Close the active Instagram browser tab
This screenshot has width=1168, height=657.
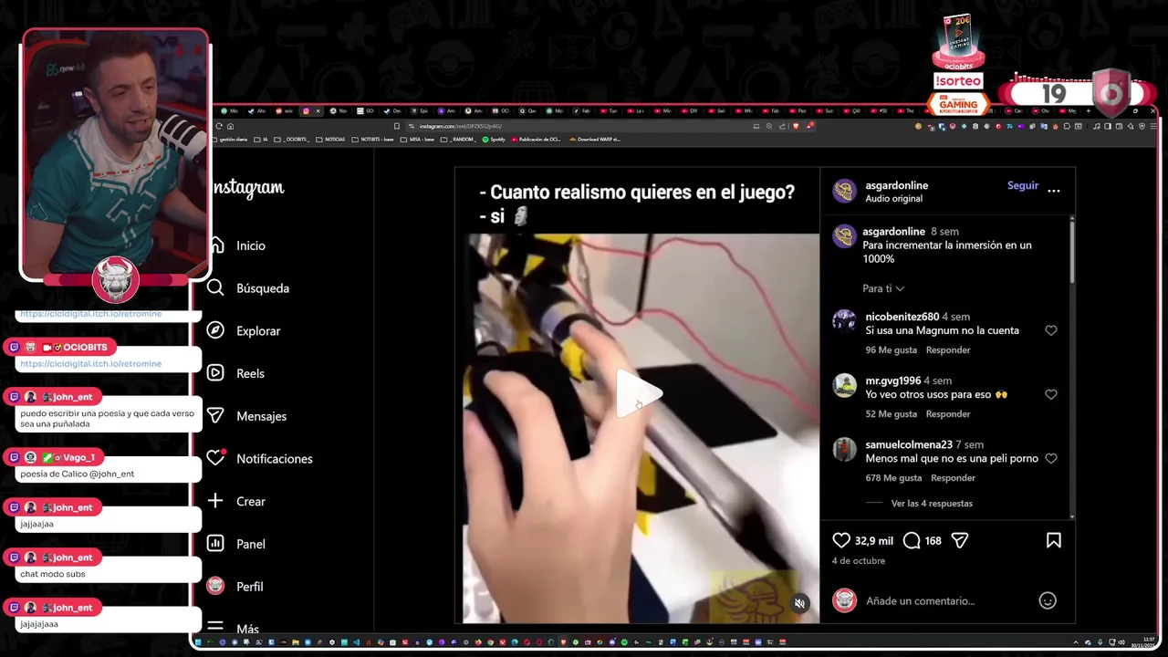click(318, 111)
